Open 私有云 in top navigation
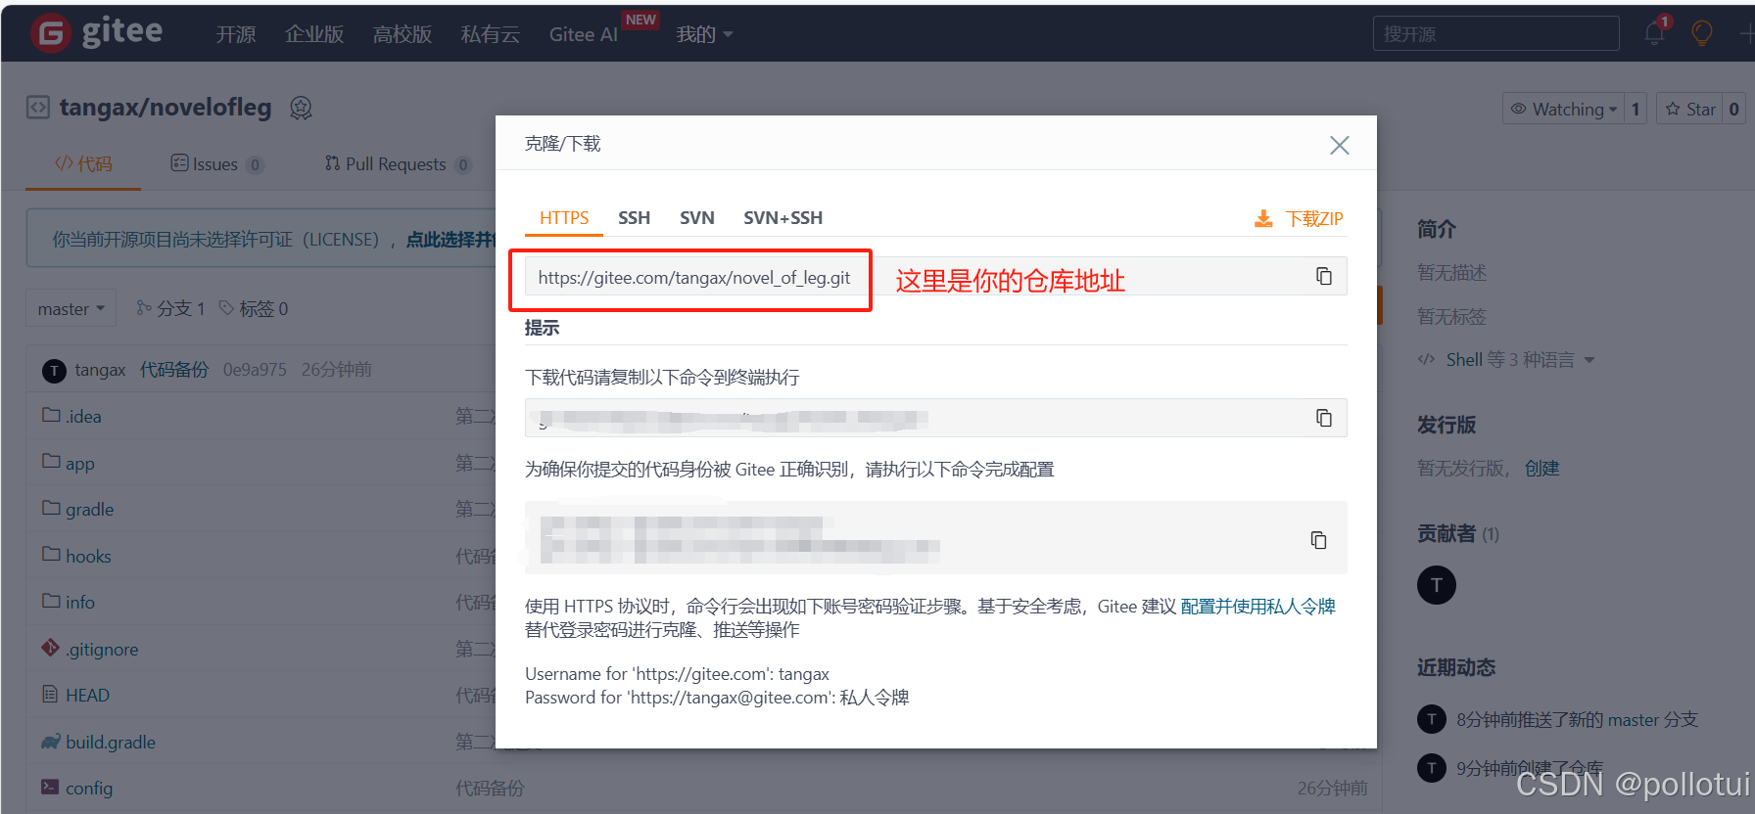This screenshot has width=1755, height=814. click(491, 34)
